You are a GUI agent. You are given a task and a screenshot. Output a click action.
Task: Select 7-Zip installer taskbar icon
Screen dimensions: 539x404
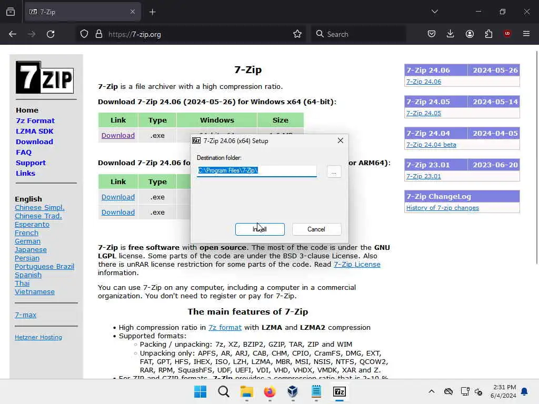[340, 391]
